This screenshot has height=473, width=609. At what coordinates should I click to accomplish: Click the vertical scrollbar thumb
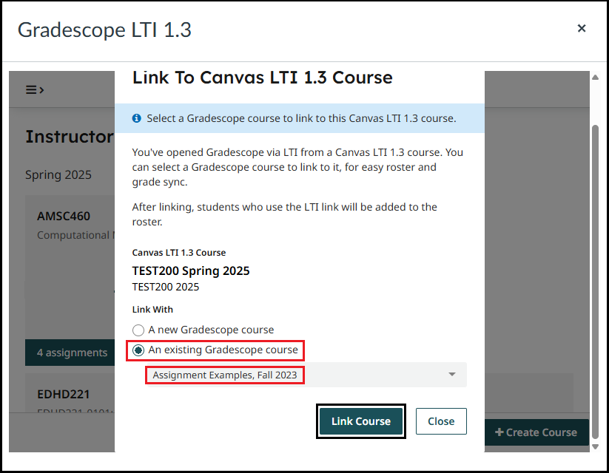point(595,282)
